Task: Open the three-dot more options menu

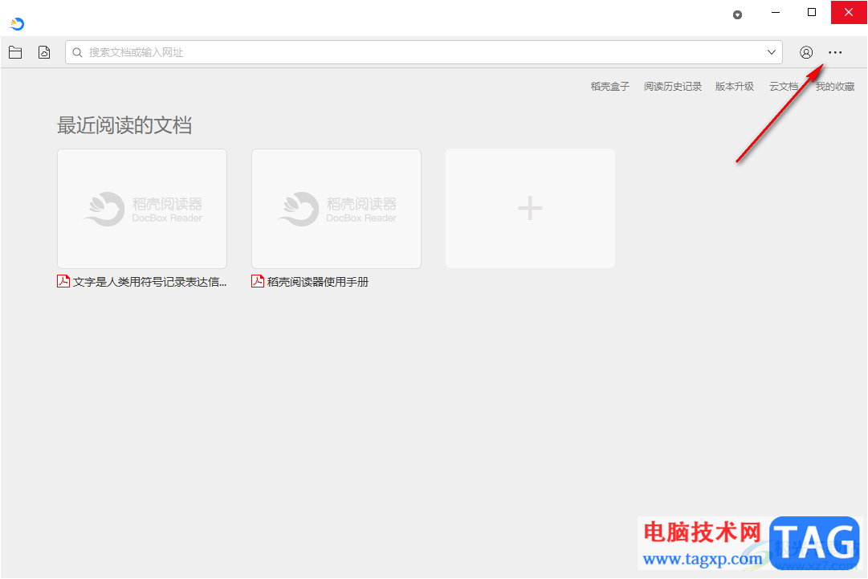Action: [x=835, y=52]
